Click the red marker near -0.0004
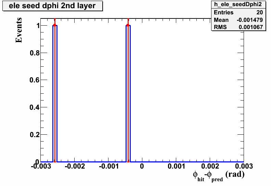Screen dimensions: 271x186 pyautogui.click(x=128, y=25)
